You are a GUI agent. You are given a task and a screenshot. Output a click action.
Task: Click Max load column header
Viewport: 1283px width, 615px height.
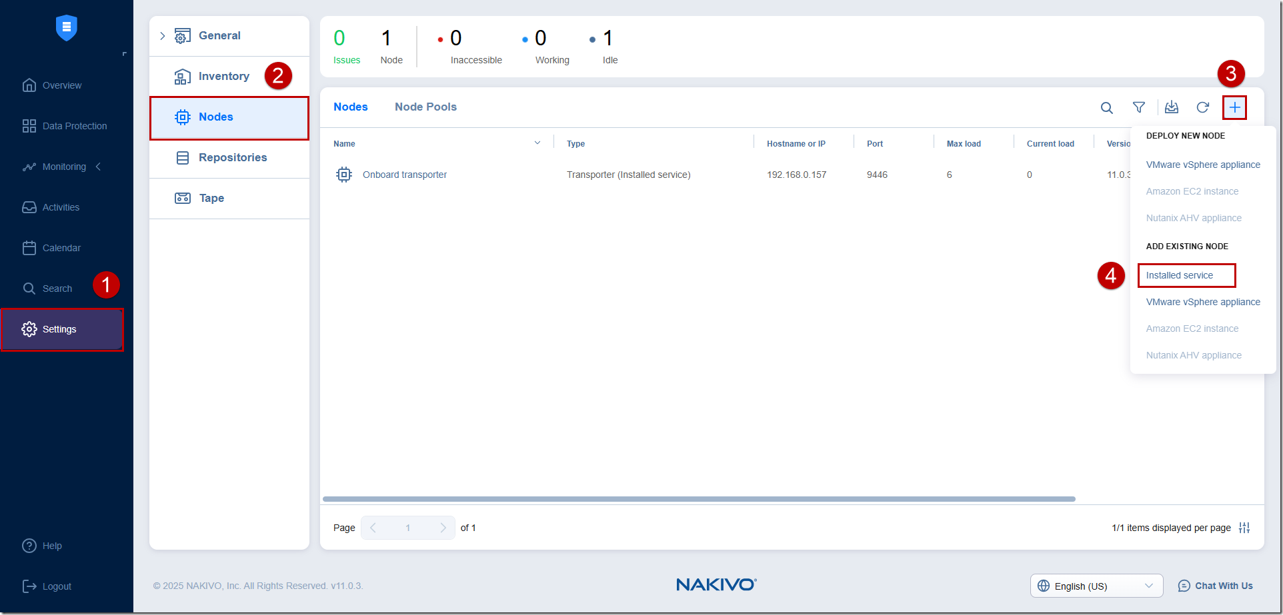[964, 144]
